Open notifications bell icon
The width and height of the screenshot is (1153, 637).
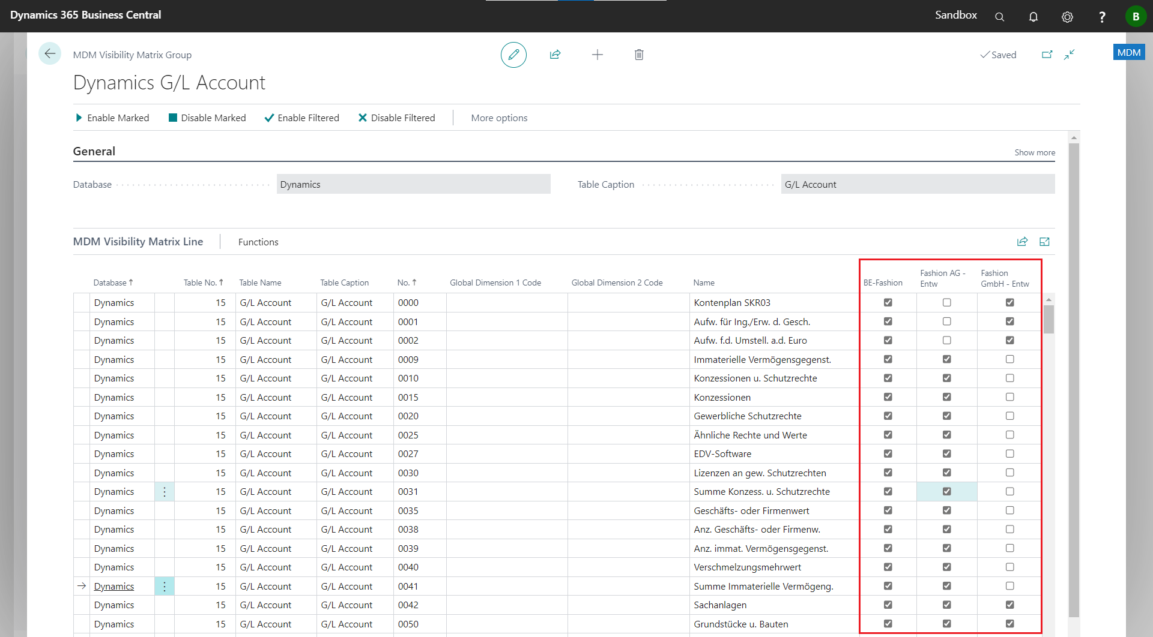click(x=1033, y=17)
